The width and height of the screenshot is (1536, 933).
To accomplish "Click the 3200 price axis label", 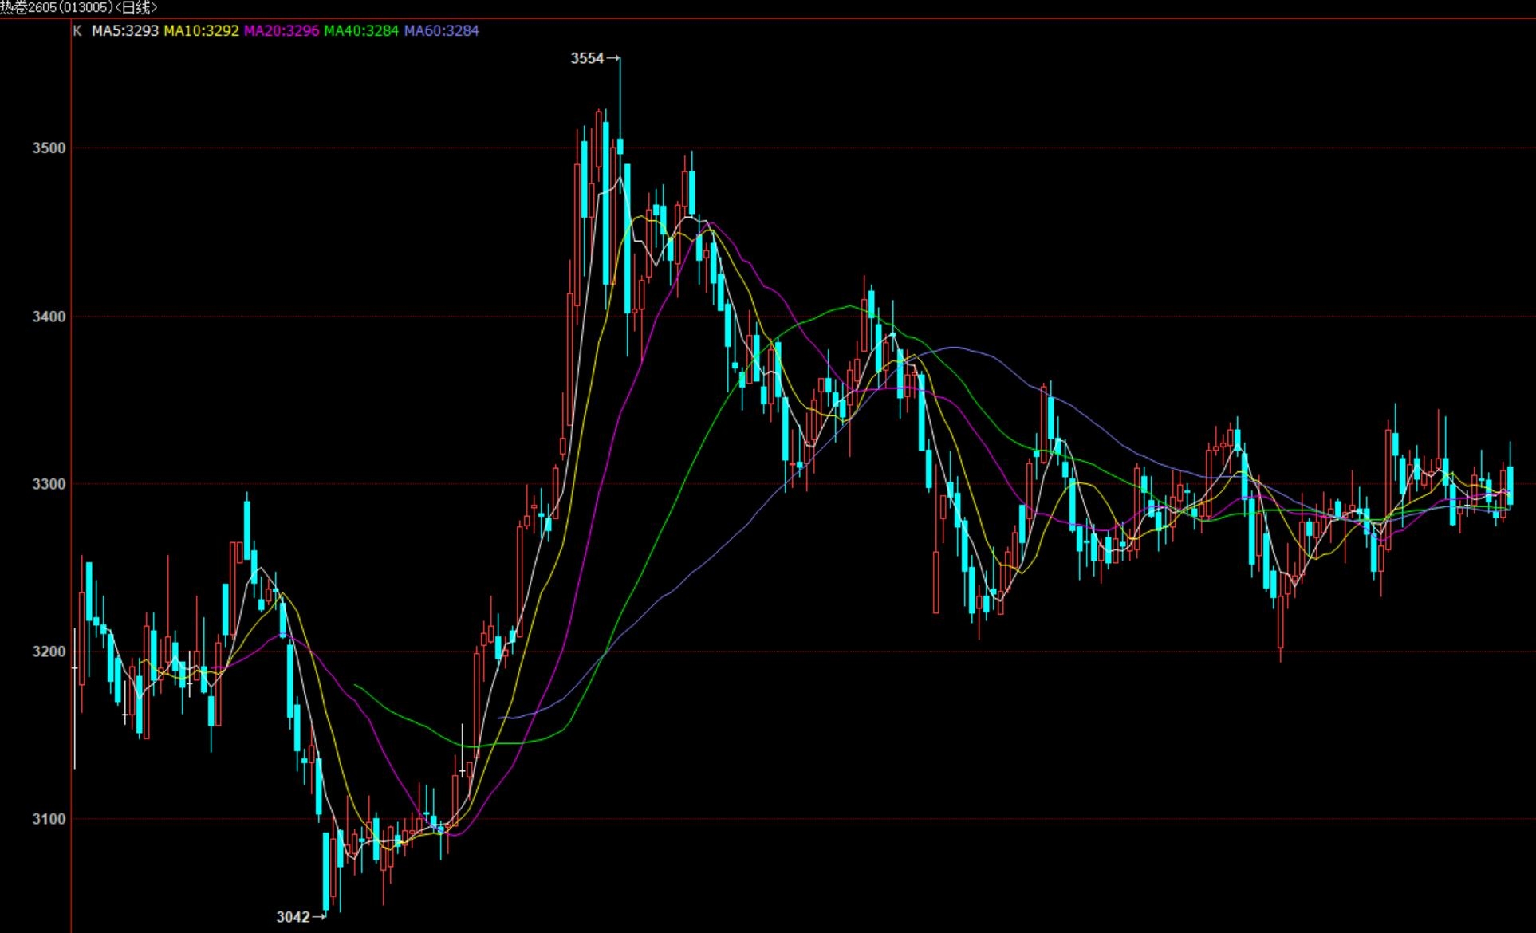I will pos(49,652).
